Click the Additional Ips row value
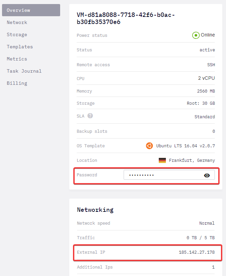This screenshot has width=226, height=276. point(213,267)
